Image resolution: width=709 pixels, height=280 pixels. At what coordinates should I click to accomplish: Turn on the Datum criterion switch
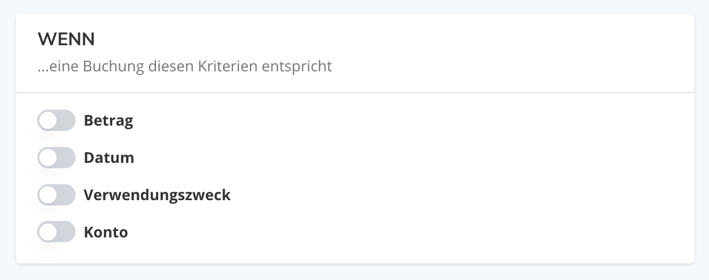(56, 158)
